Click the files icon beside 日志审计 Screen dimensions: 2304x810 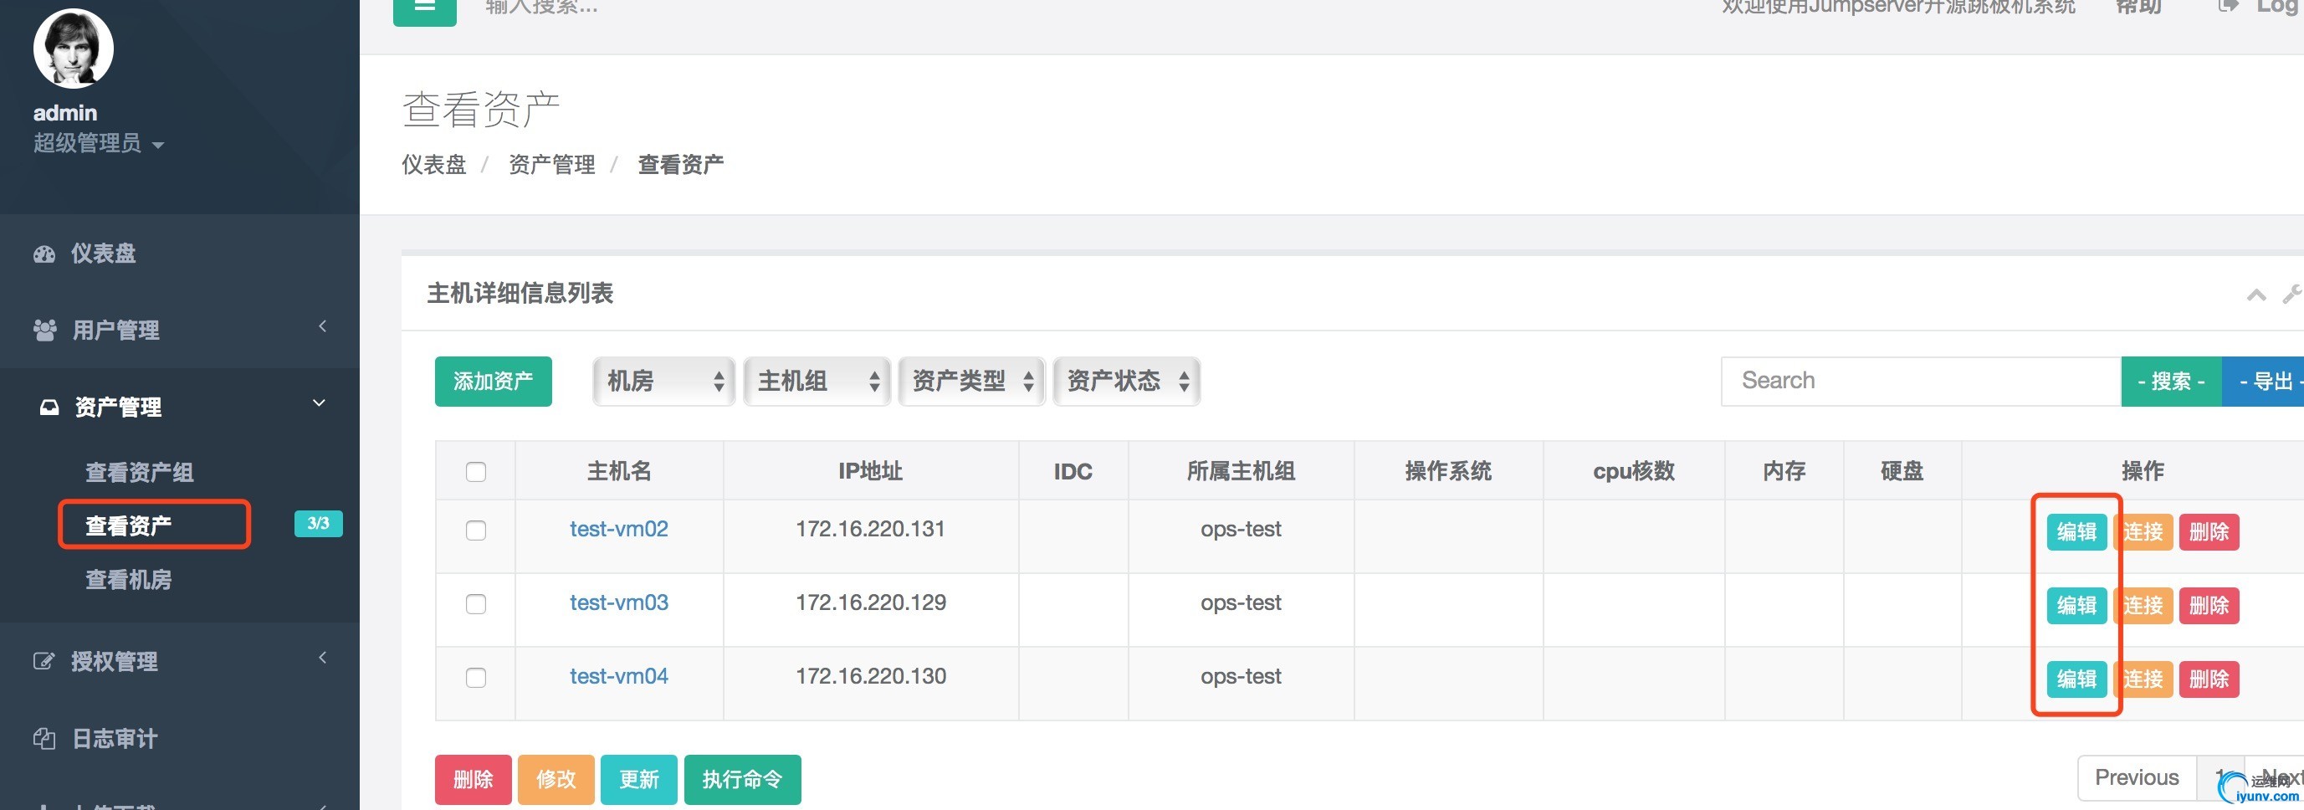click(x=44, y=738)
